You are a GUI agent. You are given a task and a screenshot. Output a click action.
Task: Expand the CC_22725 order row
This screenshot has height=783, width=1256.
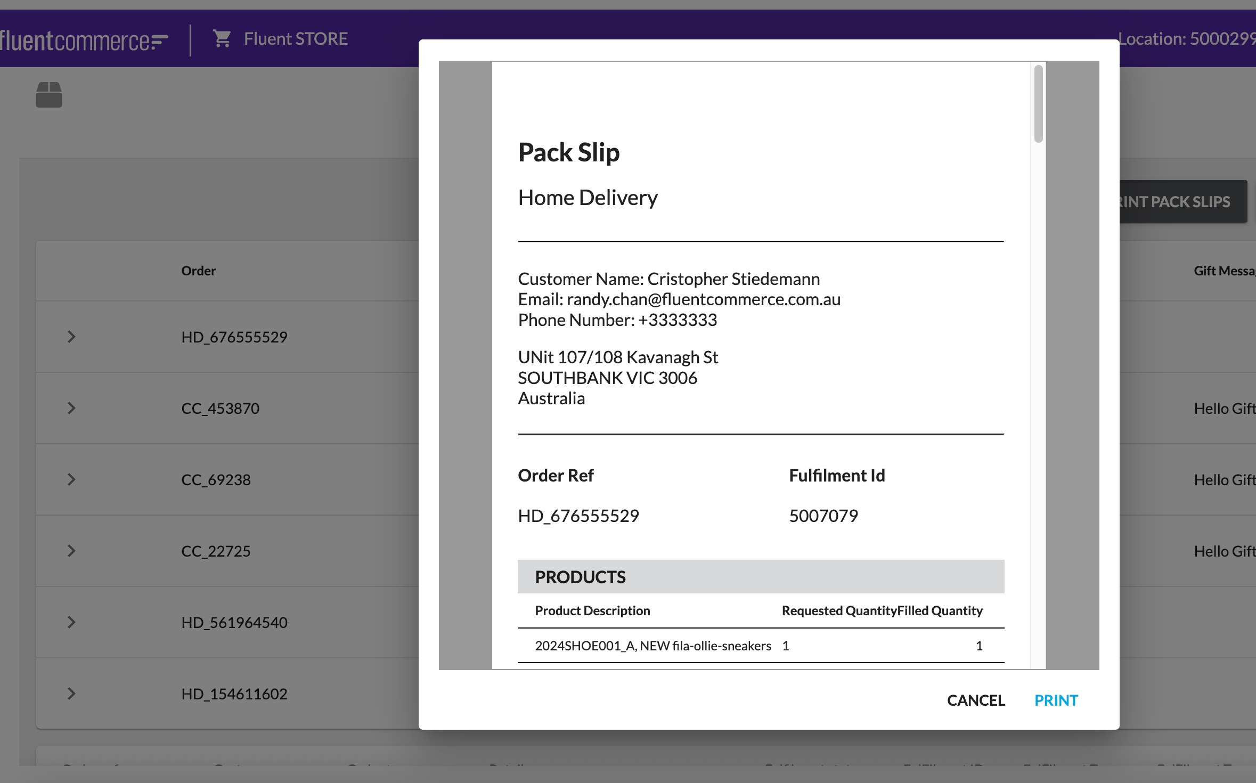pos(71,551)
